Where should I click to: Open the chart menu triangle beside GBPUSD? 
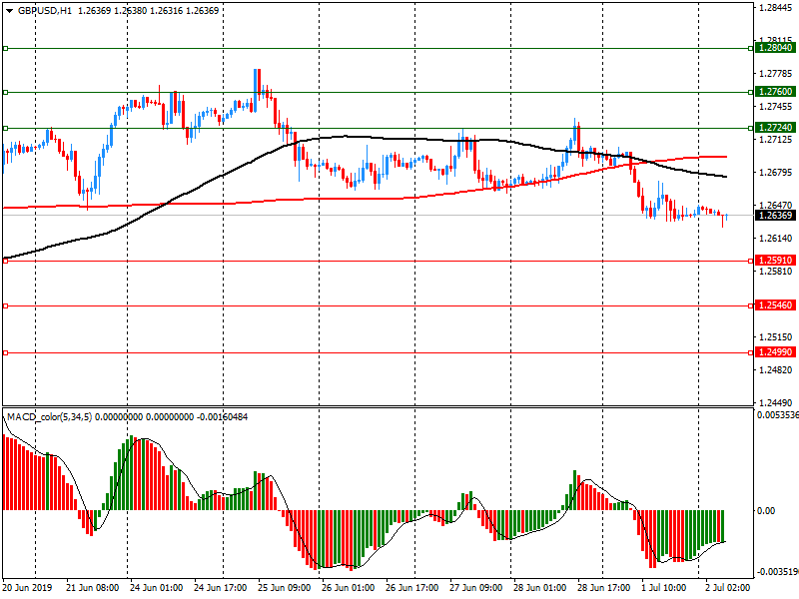click(10, 11)
